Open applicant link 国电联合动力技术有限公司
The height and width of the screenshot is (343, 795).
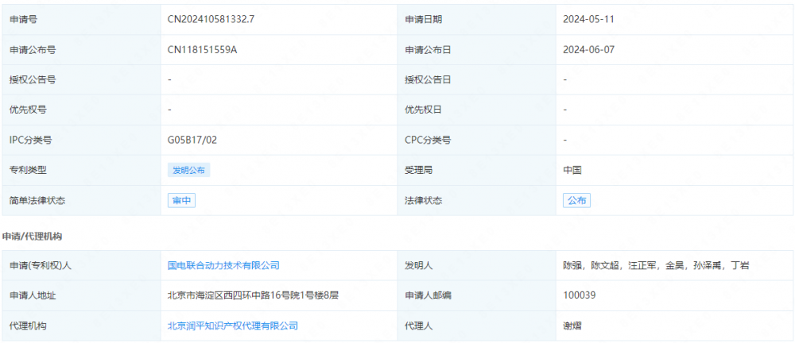coord(223,265)
